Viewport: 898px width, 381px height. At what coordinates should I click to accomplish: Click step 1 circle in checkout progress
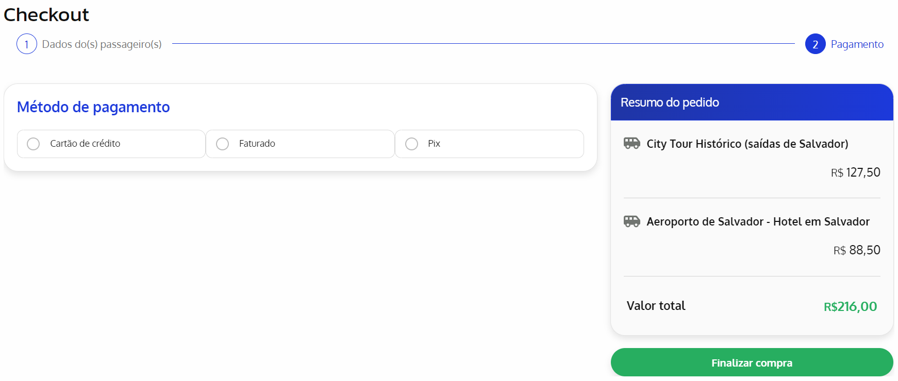[x=27, y=44]
